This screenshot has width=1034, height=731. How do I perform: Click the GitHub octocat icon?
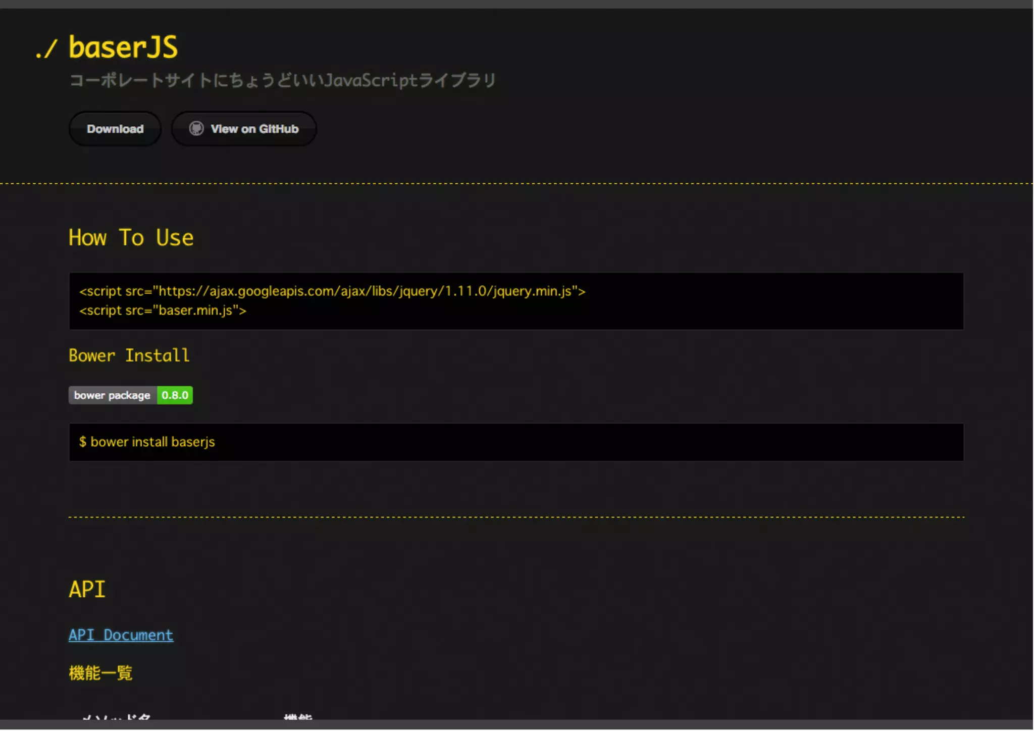click(196, 129)
